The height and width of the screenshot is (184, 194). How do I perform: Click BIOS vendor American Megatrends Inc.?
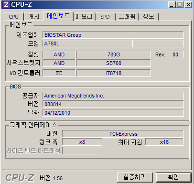(113, 96)
